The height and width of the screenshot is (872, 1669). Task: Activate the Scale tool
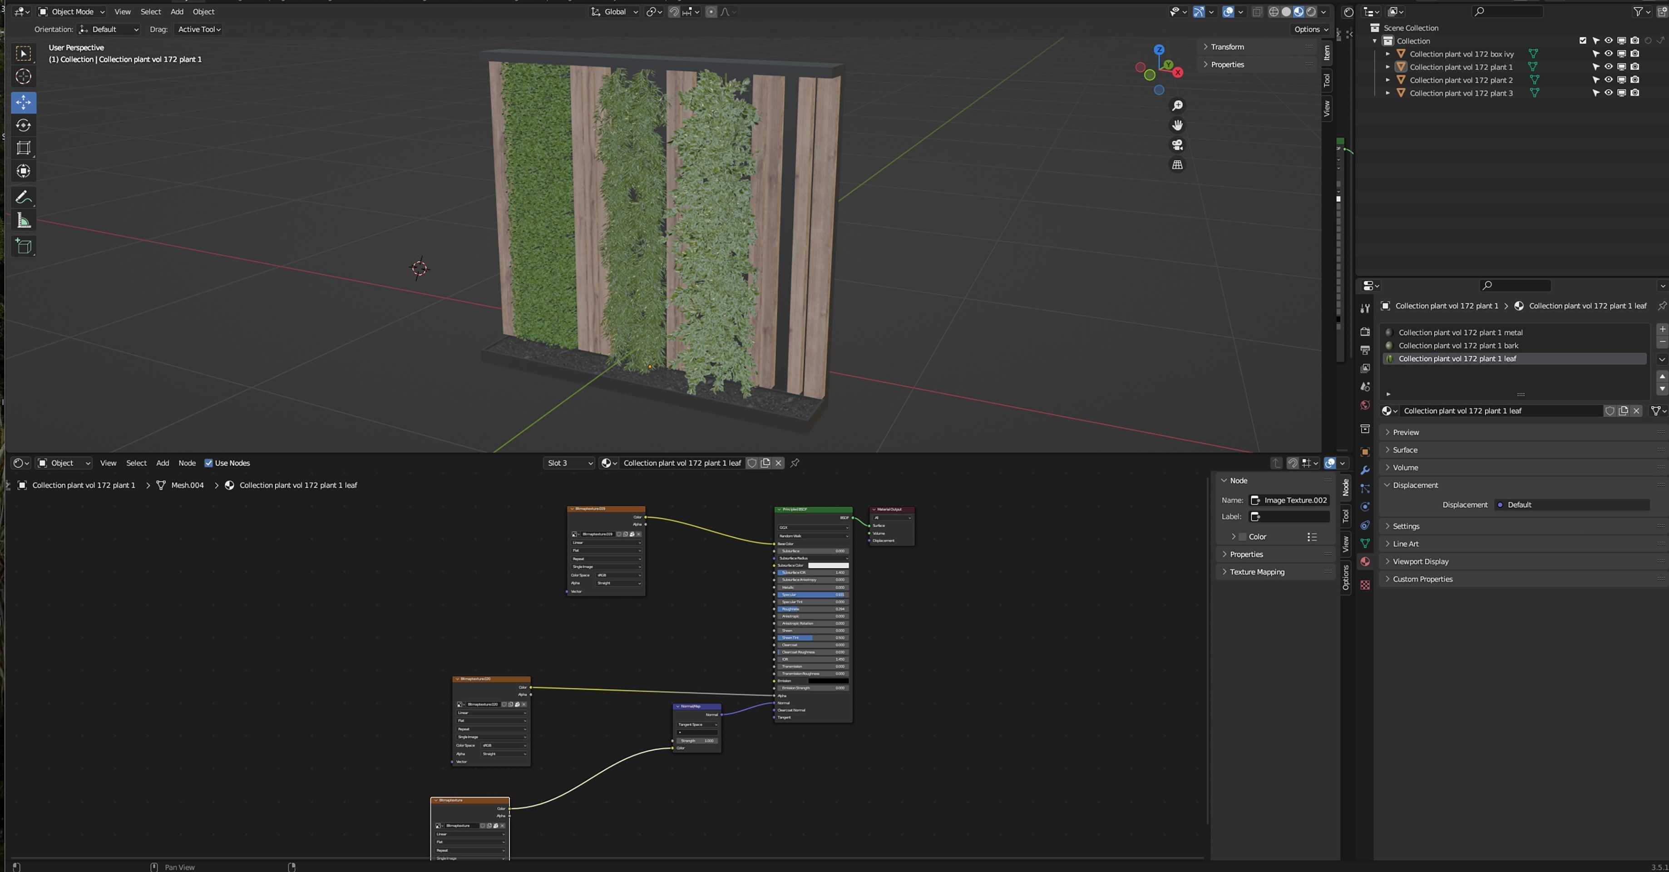23,148
